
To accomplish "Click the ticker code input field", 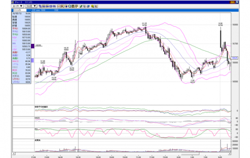I will click(20, 10).
